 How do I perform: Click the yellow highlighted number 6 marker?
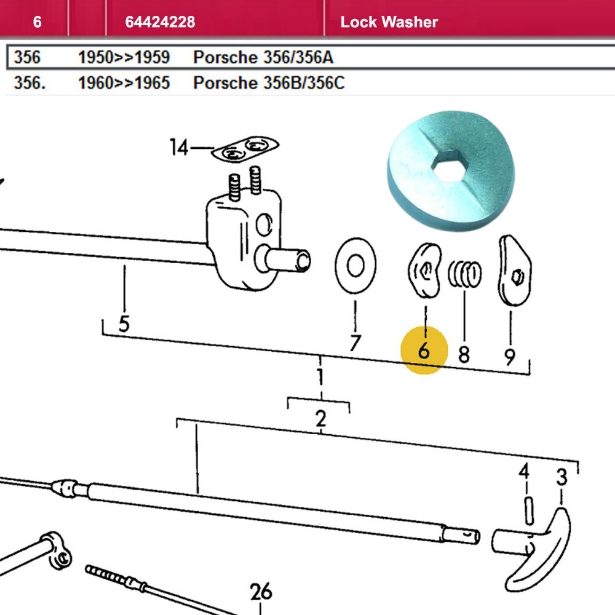(x=424, y=351)
